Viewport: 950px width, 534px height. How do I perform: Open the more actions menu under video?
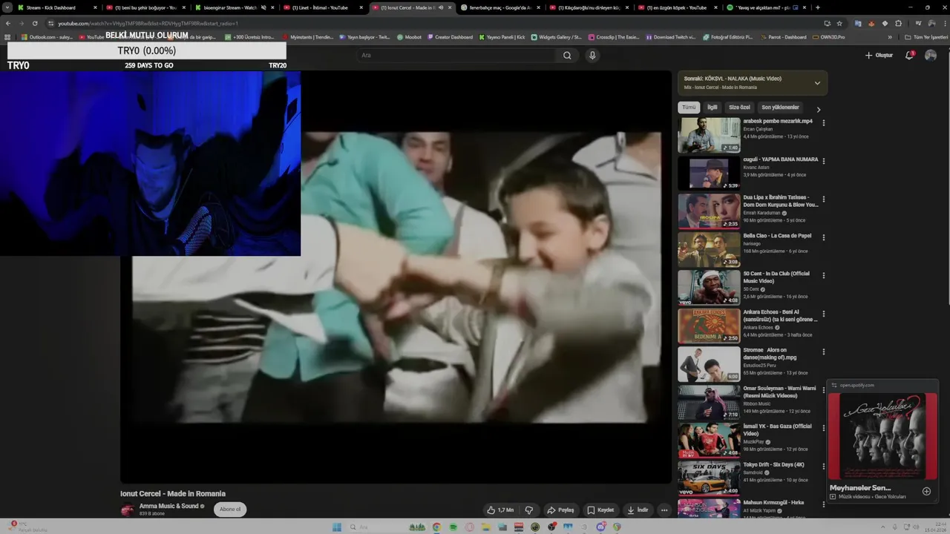pyautogui.click(x=664, y=510)
